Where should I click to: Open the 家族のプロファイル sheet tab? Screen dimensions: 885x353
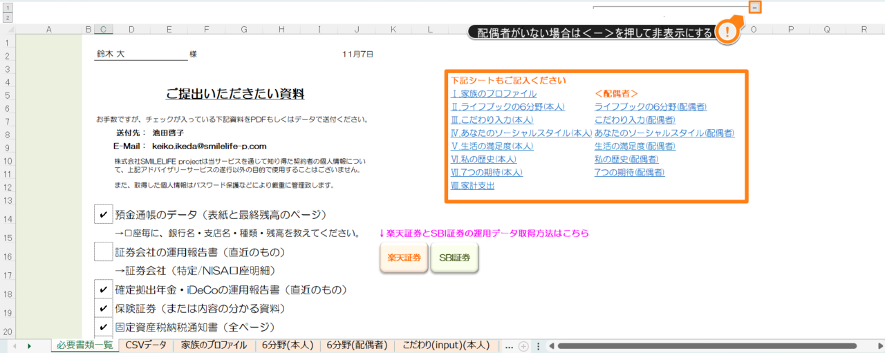point(214,345)
